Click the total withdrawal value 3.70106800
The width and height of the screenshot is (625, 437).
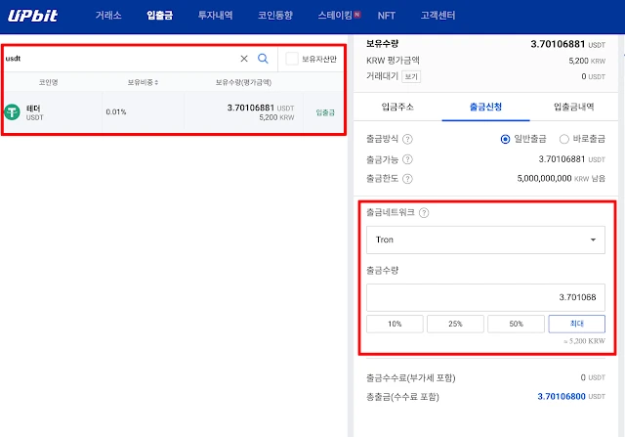click(562, 396)
